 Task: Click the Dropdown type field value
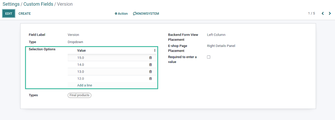(75, 42)
